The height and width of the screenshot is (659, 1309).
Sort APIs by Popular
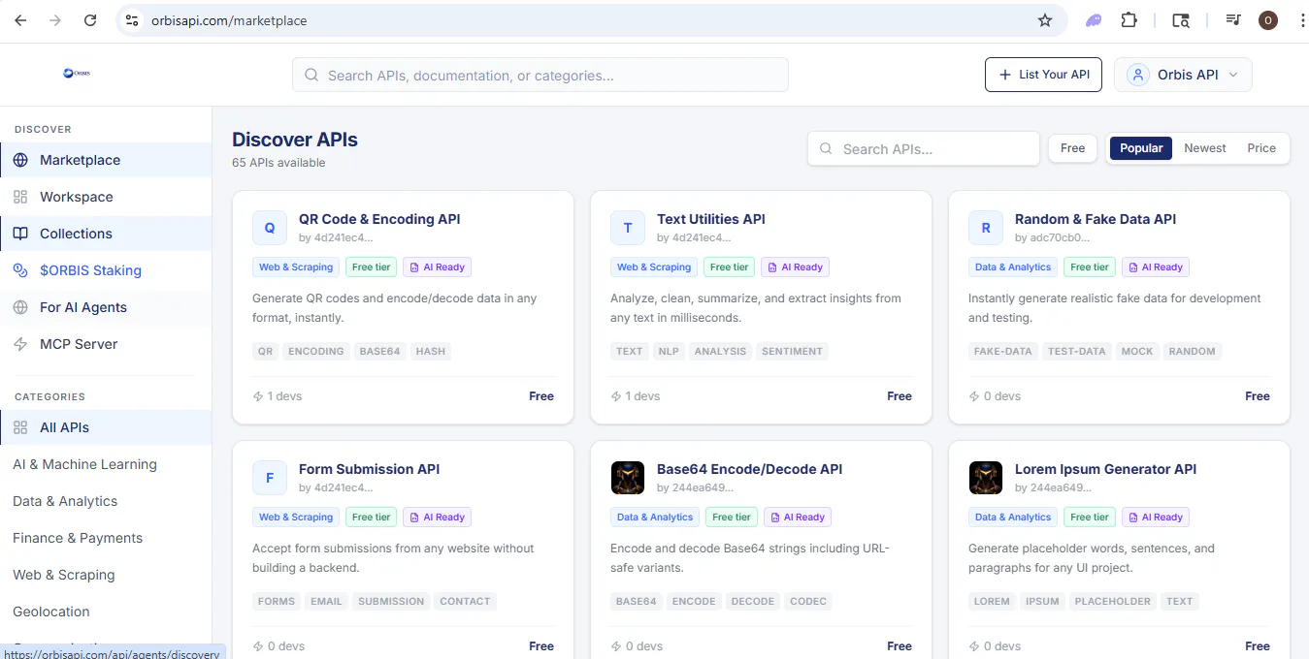tap(1141, 148)
